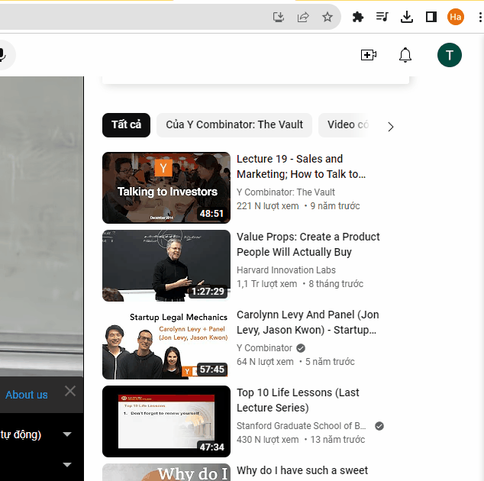Visit the 'Y Combinator' channel name

tap(264, 348)
